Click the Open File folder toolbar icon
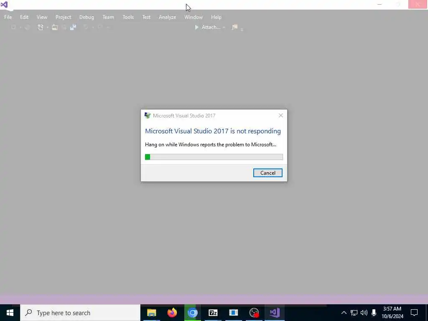The width and height of the screenshot is (428, 321). [55, 27]
